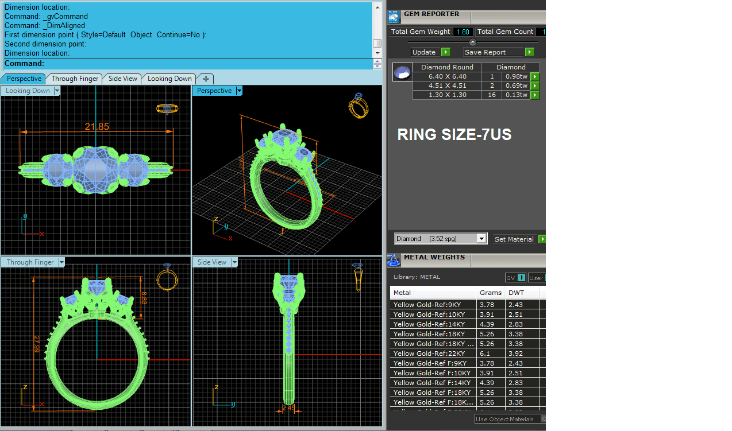This screenshot has width=732, height=431.
Task: Open the Diamond (3.52 spg) material dropdown
Action: (x=481, y=239)
